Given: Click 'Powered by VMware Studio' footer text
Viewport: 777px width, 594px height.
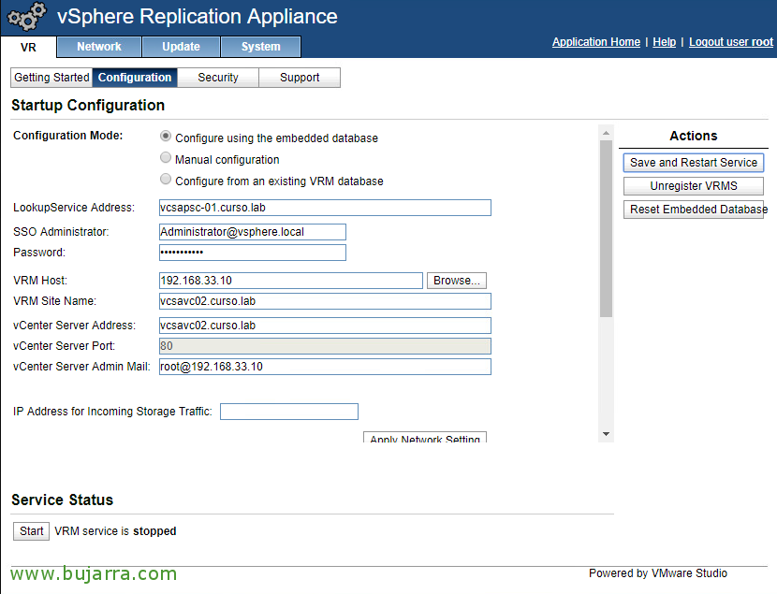Looking at the screenshot, I should pyautogui.click(x=658, y=573).
